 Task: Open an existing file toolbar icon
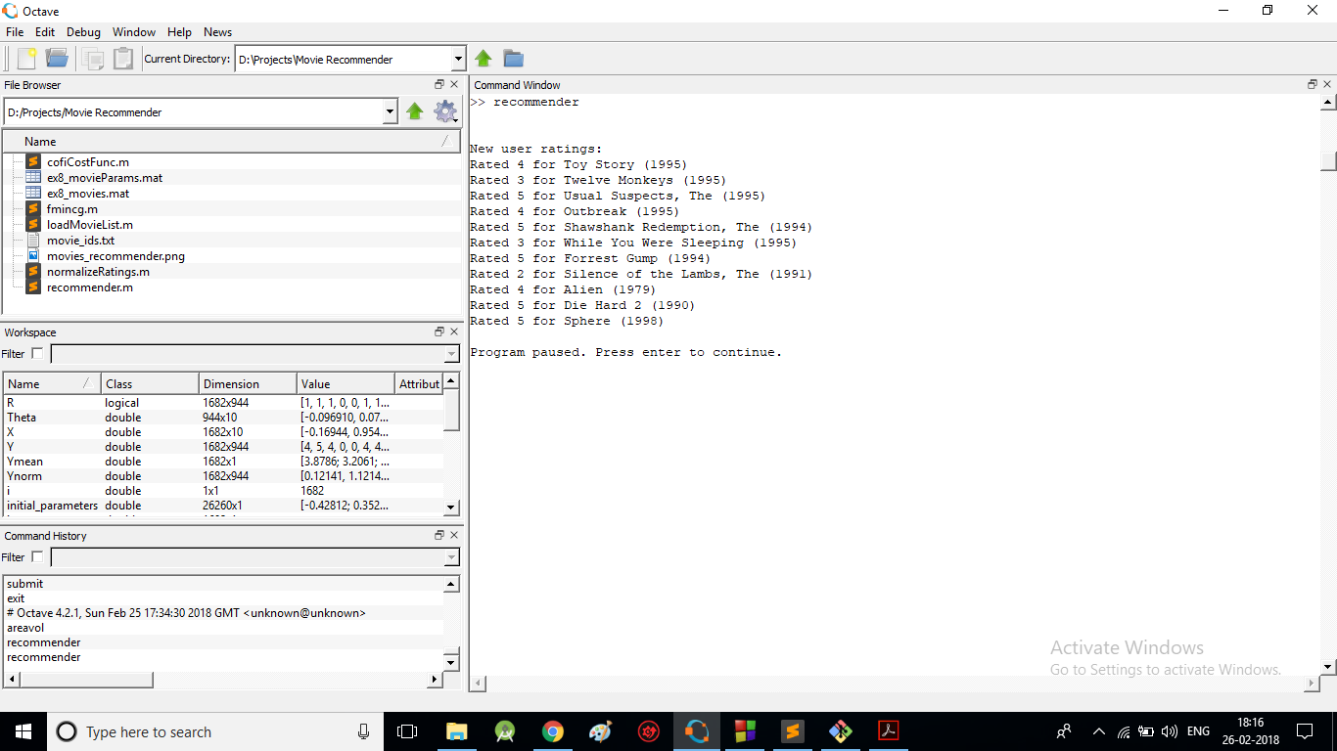coord(57,59)
